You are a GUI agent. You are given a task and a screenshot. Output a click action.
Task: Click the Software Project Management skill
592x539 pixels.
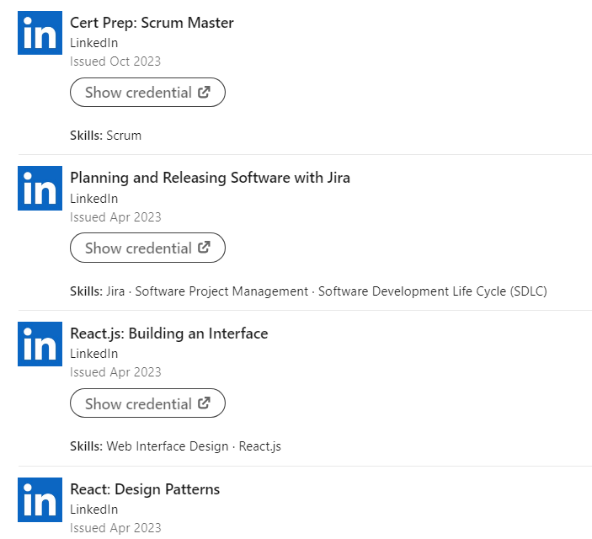221,291
